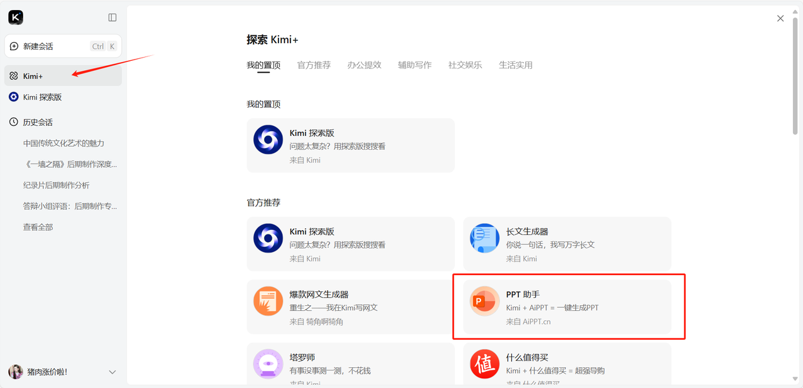
Task: Expand the user account menu chevron
Action: click(x=112, y=372)
